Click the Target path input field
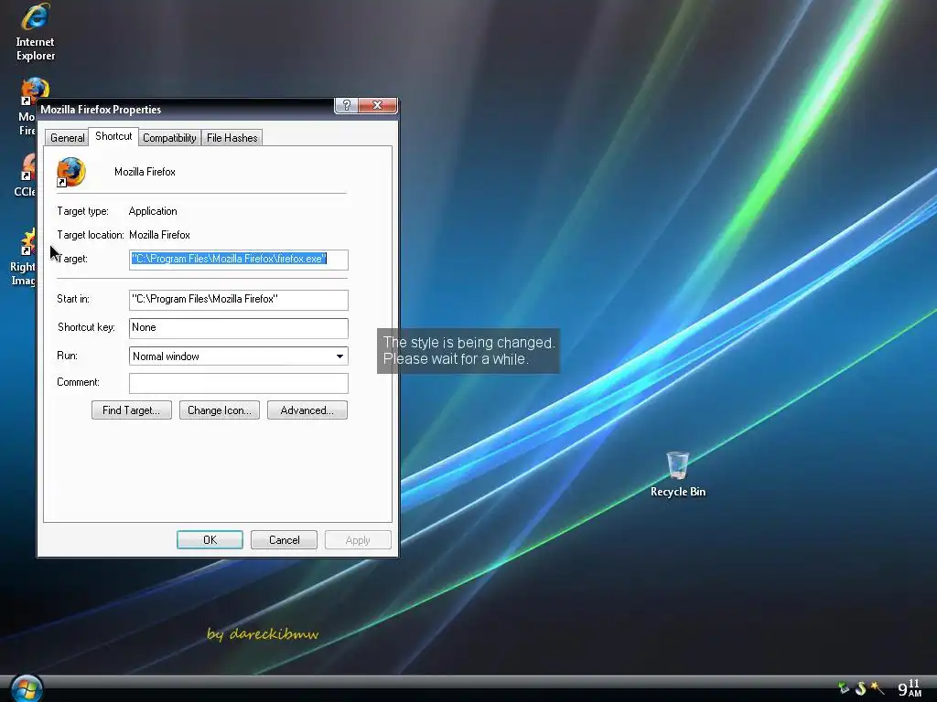 coord(239,259)
